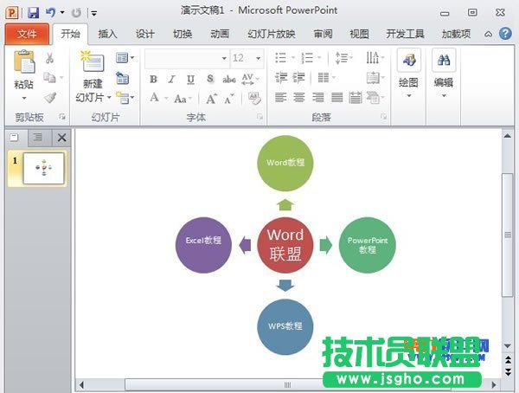Viewport: 519px width, 393px height.
Task: Open Paragraph dialog launcher in 段落 group
Action: coord(383,117)
